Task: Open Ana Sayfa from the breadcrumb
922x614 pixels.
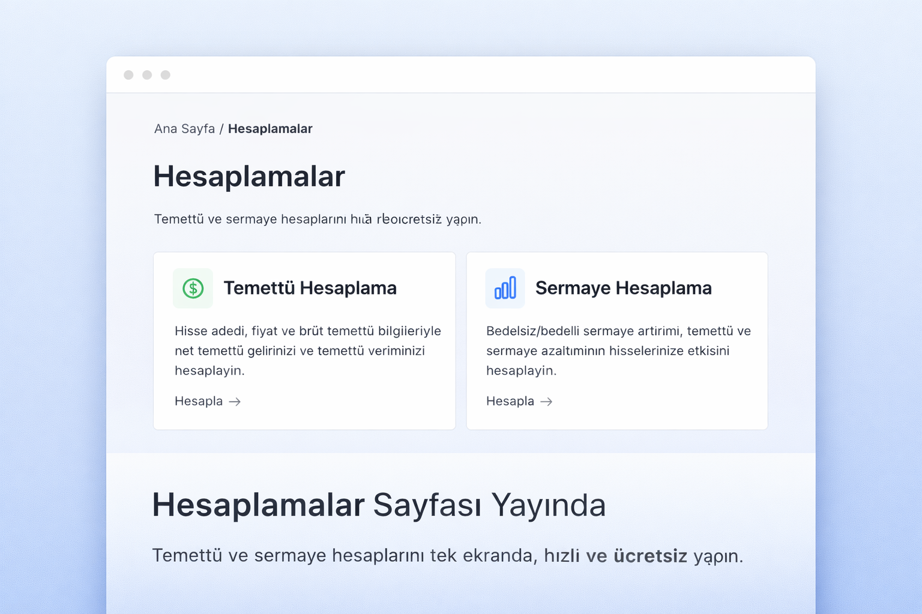Action: pos(184,128)
